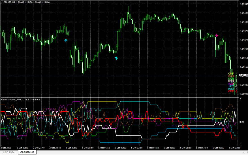The height and width of the screenshot is (155, 248).
Task: Click the 1.29045 price axis label
Action: click(244, 85)
